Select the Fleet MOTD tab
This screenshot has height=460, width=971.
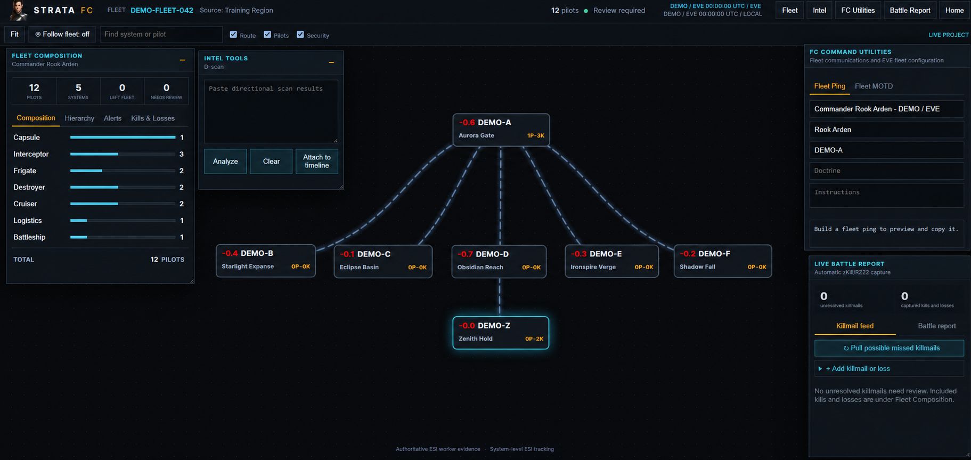874,86
